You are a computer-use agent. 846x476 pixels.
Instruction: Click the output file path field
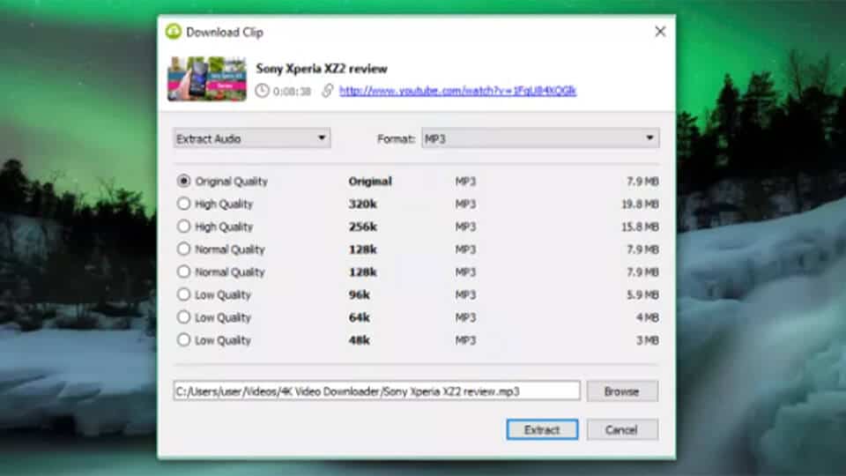[376, 390]
